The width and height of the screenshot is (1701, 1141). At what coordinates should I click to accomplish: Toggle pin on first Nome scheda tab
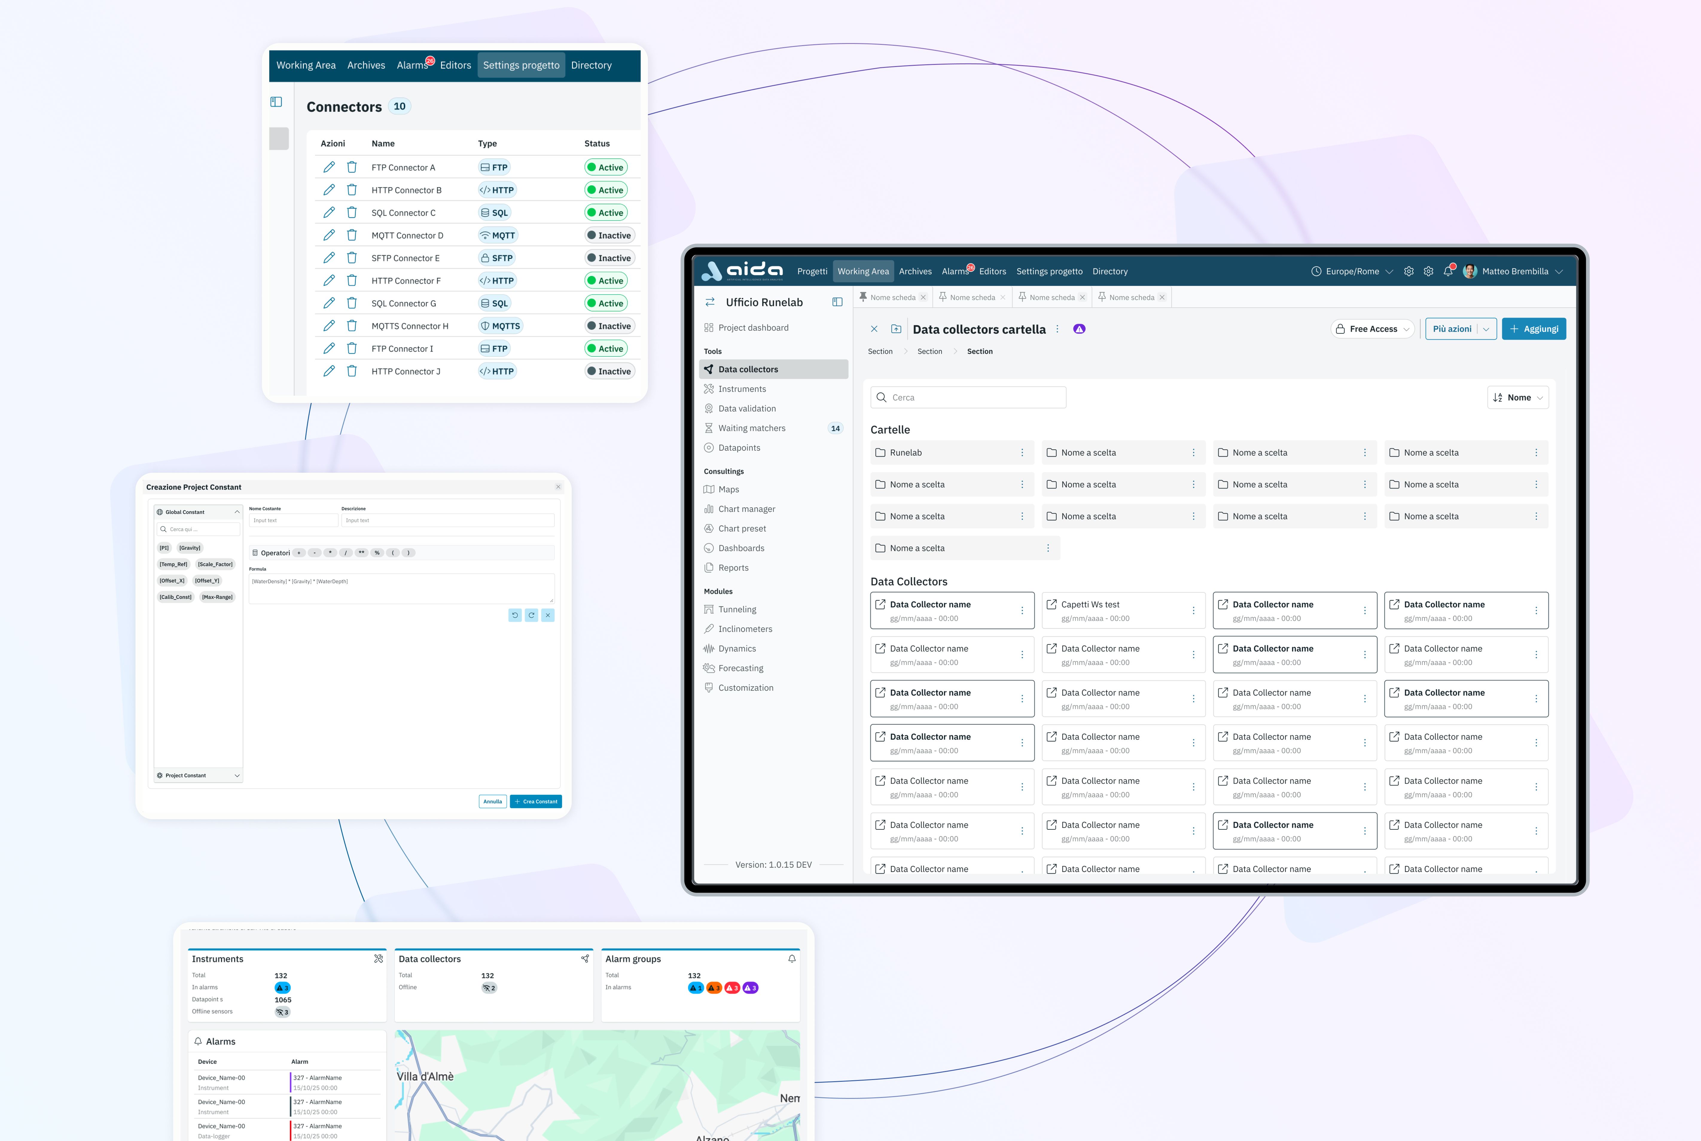click(x=863, y=297)
